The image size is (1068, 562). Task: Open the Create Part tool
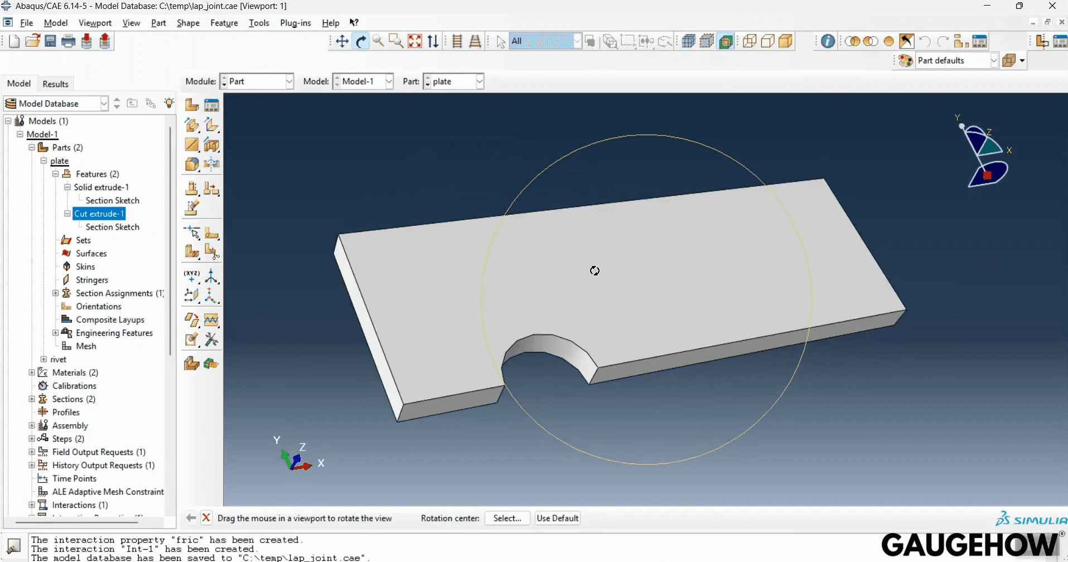(191, 105)
